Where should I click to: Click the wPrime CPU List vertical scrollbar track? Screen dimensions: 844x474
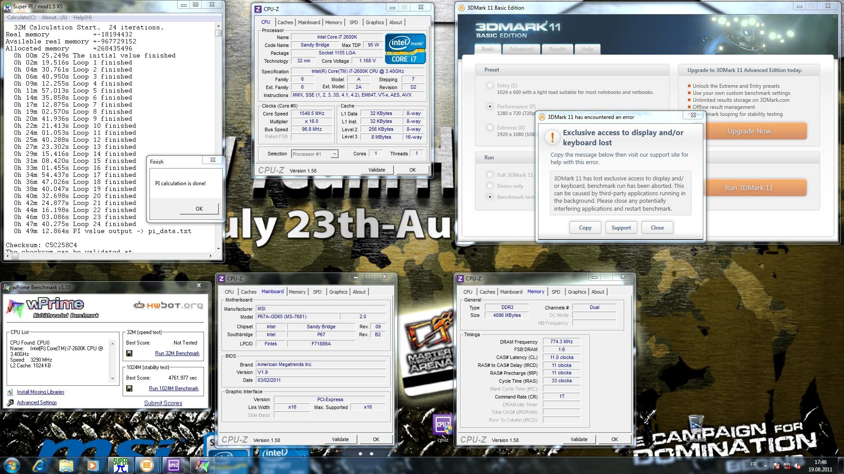[113, 361]
